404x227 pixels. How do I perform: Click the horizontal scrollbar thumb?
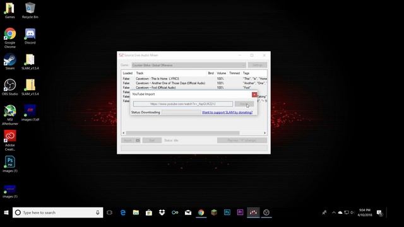pos(182,133)
